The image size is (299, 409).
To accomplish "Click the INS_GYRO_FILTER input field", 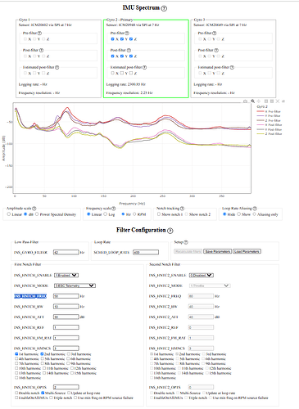I will [x=66, y=253].
